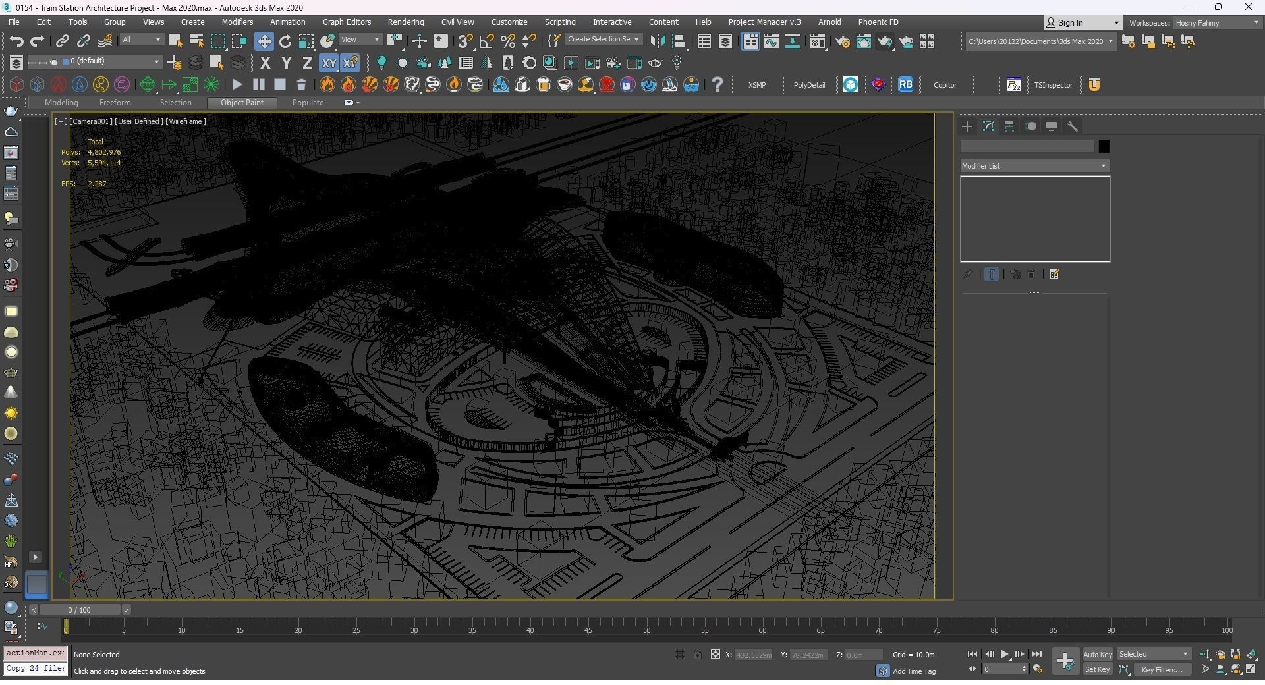The width and height of the screenshot is (1265, 685).
Task: Expand the Sign In dropdown arrow
Action: [1116, 23]
